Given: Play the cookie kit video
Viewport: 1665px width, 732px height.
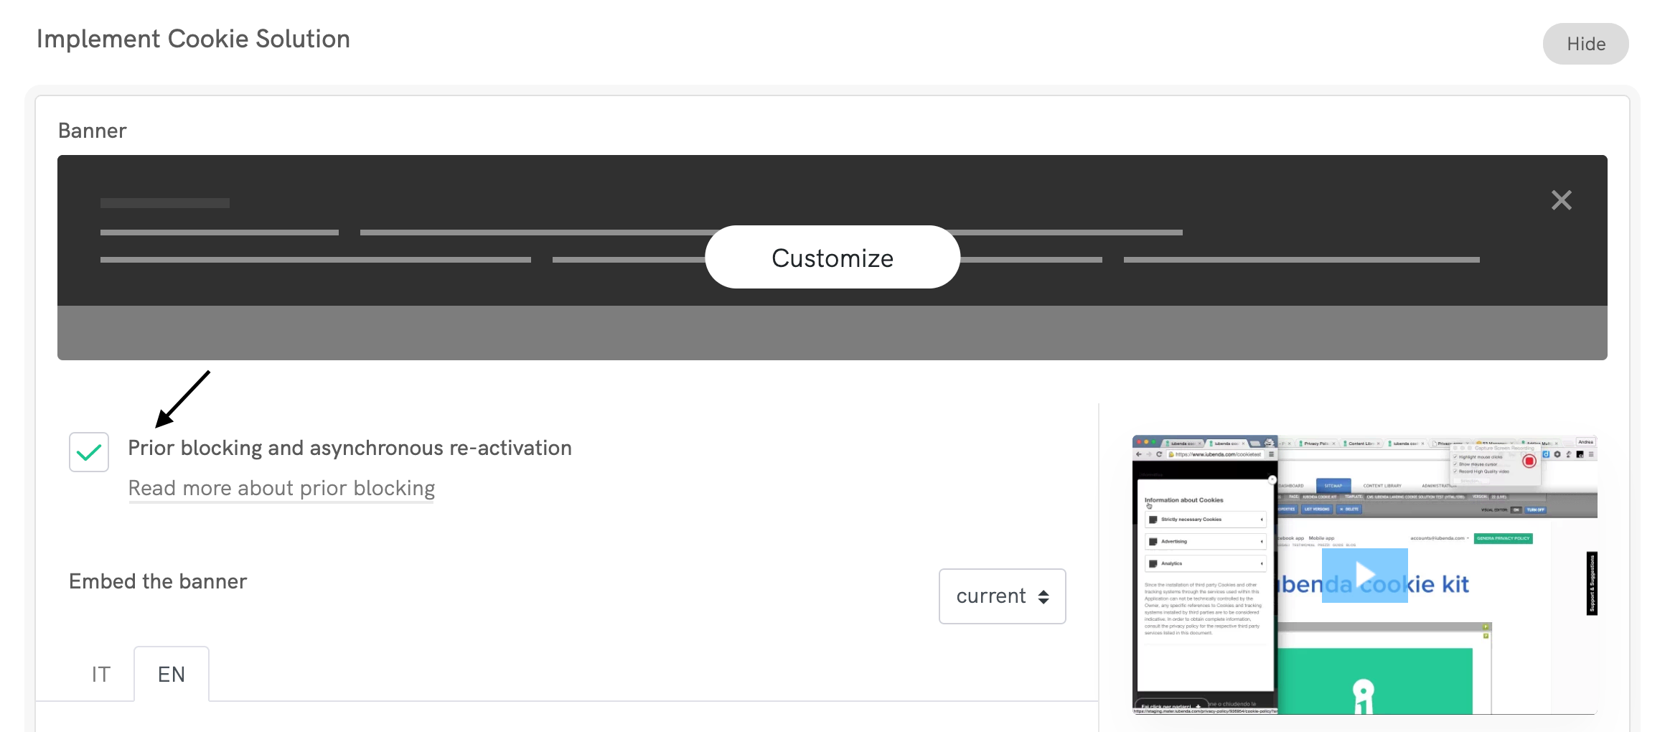Looking at the screenshot, I should (x=1364, y=575).
